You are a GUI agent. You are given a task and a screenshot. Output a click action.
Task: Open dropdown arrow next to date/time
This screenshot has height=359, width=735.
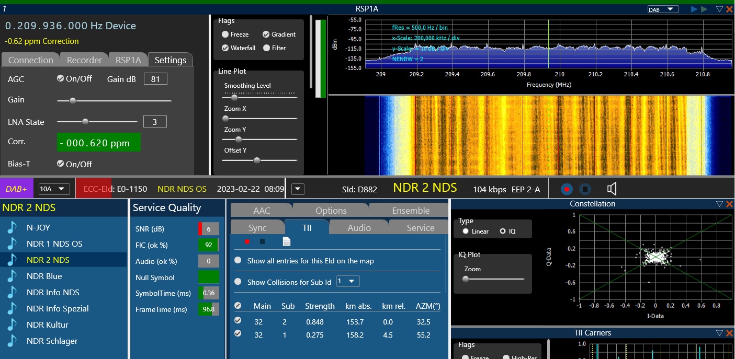(298, 189)
